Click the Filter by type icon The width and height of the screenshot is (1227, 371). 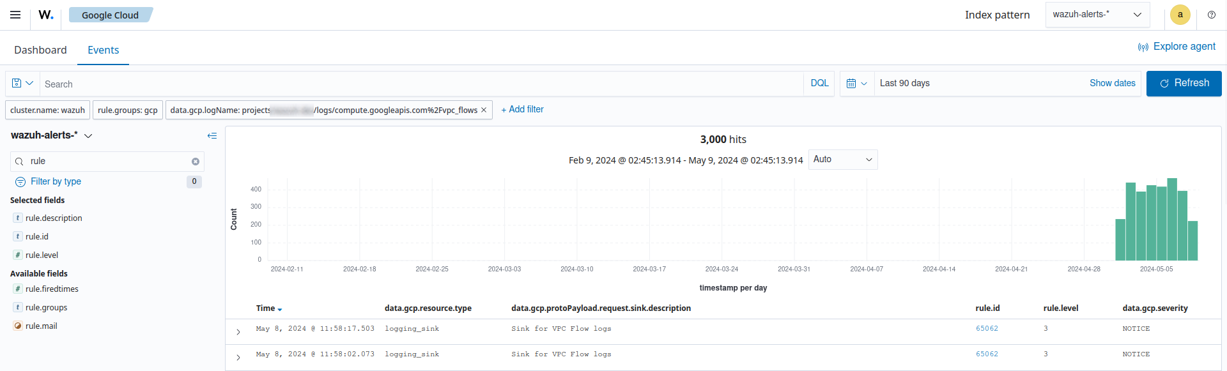(x=20, y=182)
